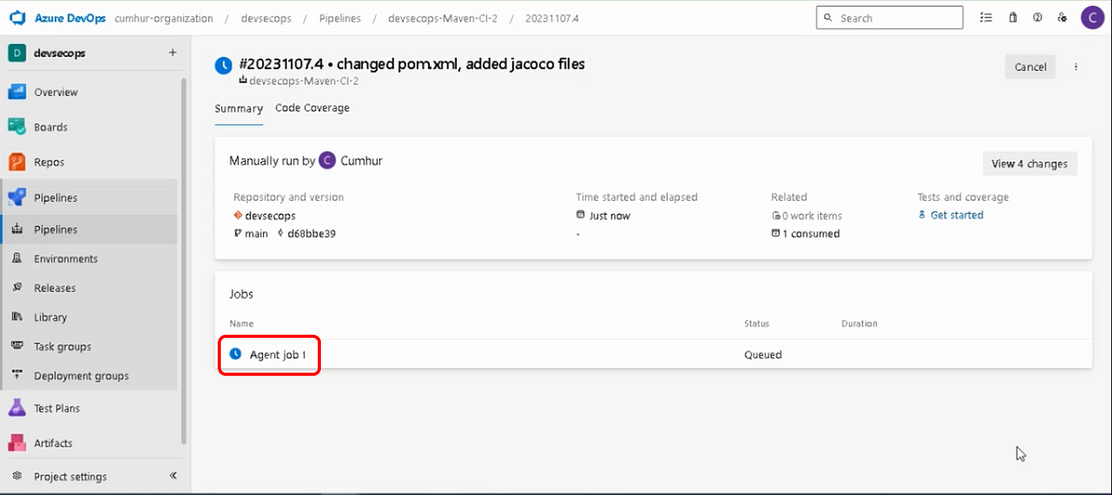Image resolution: width=1112 pixels, height=495 pixels.
Task: Open the more options vertical ellipsis menu
Action: tap(1076, 67)
